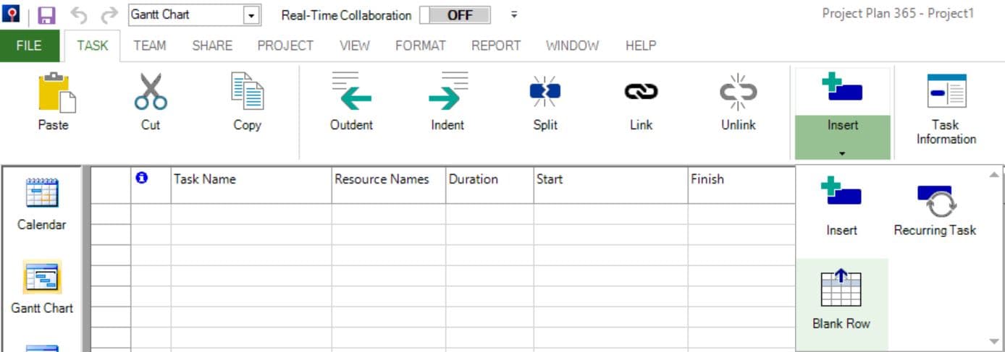Choose Recurring Task from the Insert menu

[935, 210]
